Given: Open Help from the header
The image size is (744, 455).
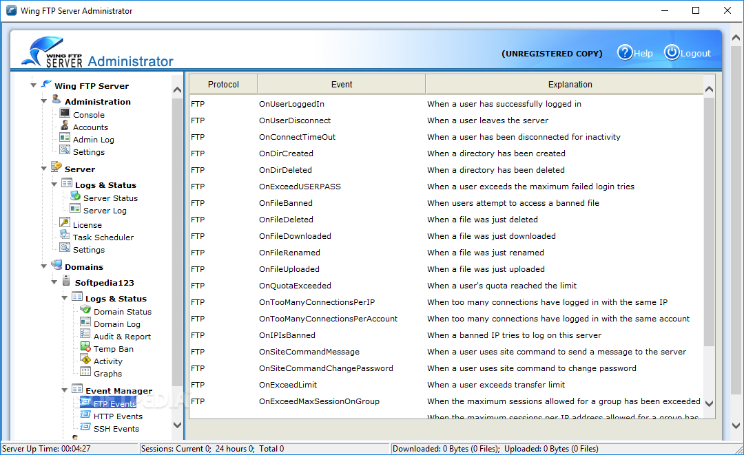Looking at the screenshot, I should coord(643,54).
